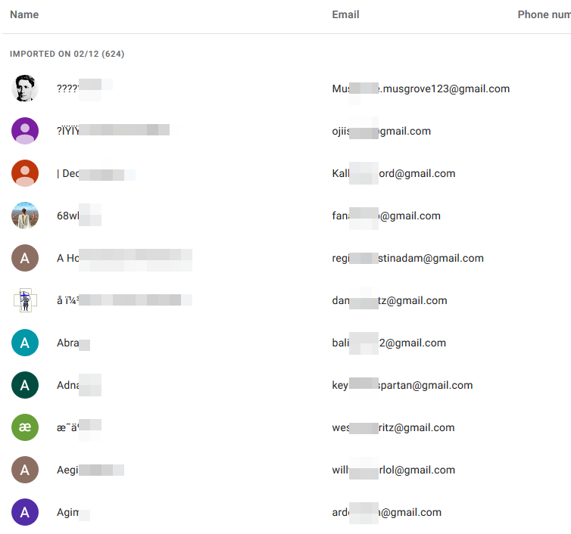Click the Phone number column header
The width and height of the screenshot is (571, 534).
coord(544,14)
